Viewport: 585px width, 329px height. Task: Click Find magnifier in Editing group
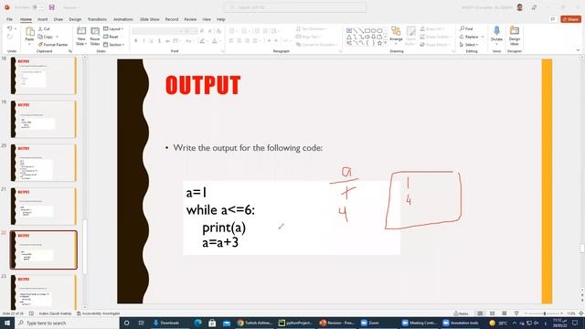point(462,28)
